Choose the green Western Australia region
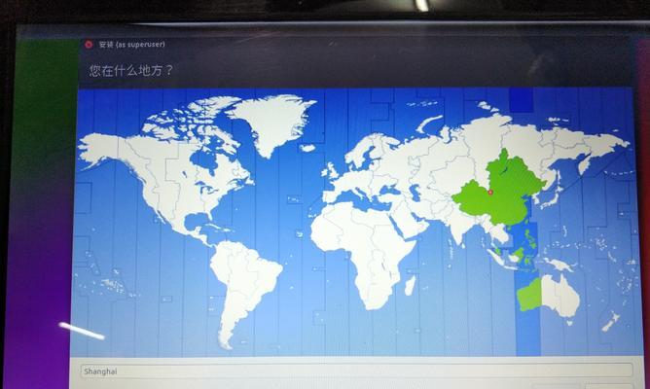The width and height of the screenshot is (650, 389). pyautogui.click(x=529, y=295)
